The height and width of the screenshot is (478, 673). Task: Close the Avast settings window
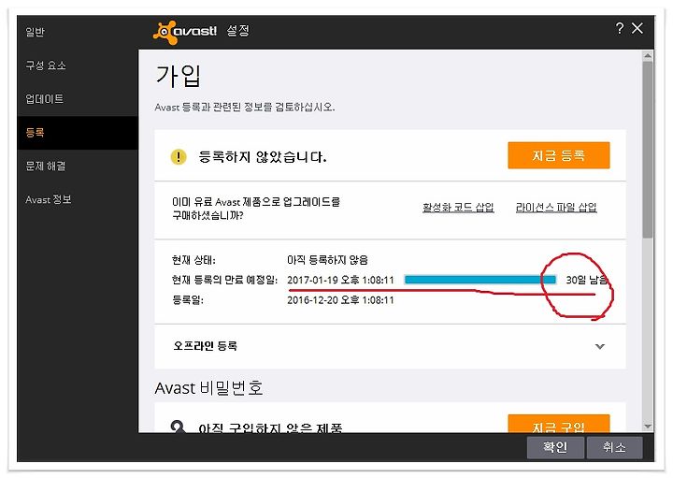(637, 28)
